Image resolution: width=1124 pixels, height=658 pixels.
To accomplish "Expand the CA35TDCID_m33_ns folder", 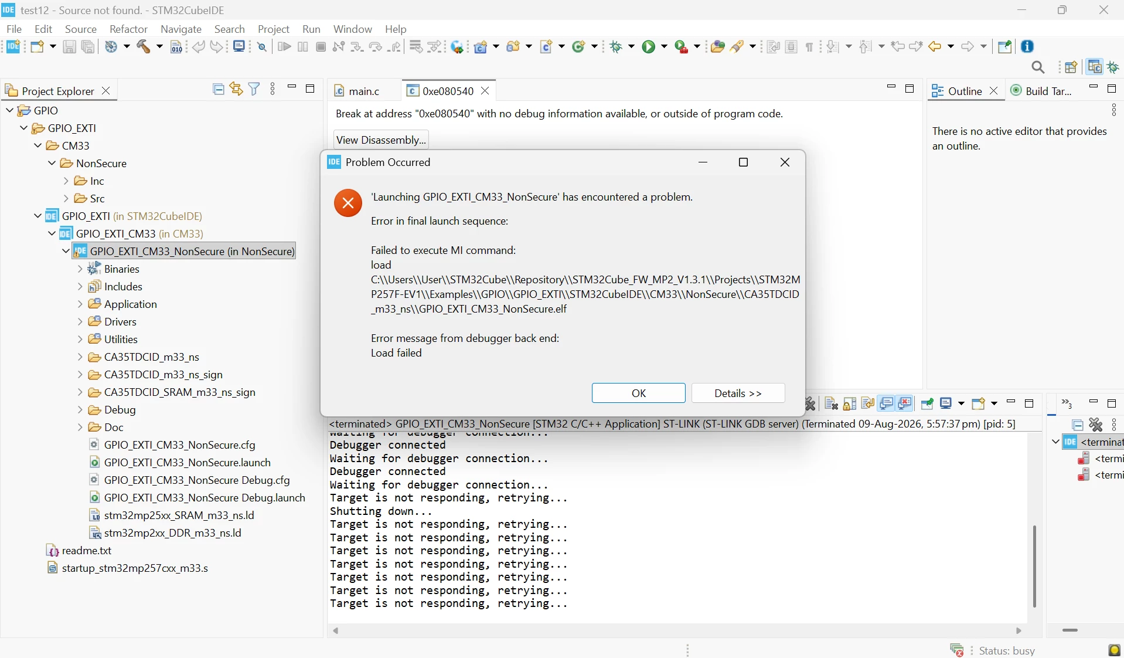I will tap(80, 357).
